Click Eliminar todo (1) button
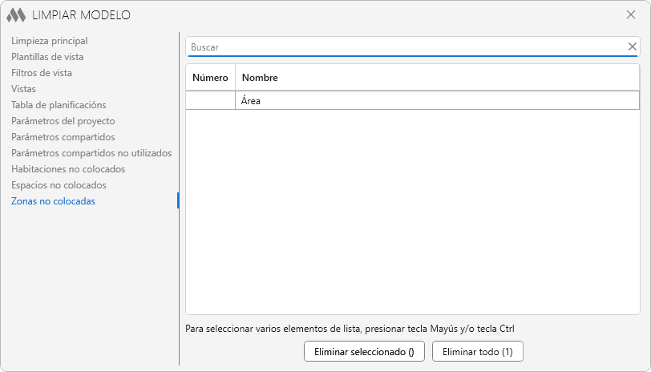The height and width of the screenshot is (372, 651). point(477,351)
